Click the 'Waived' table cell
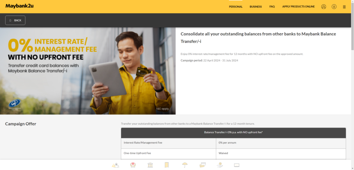The height and width of the screenshot is (170, 354). [281, 153]
